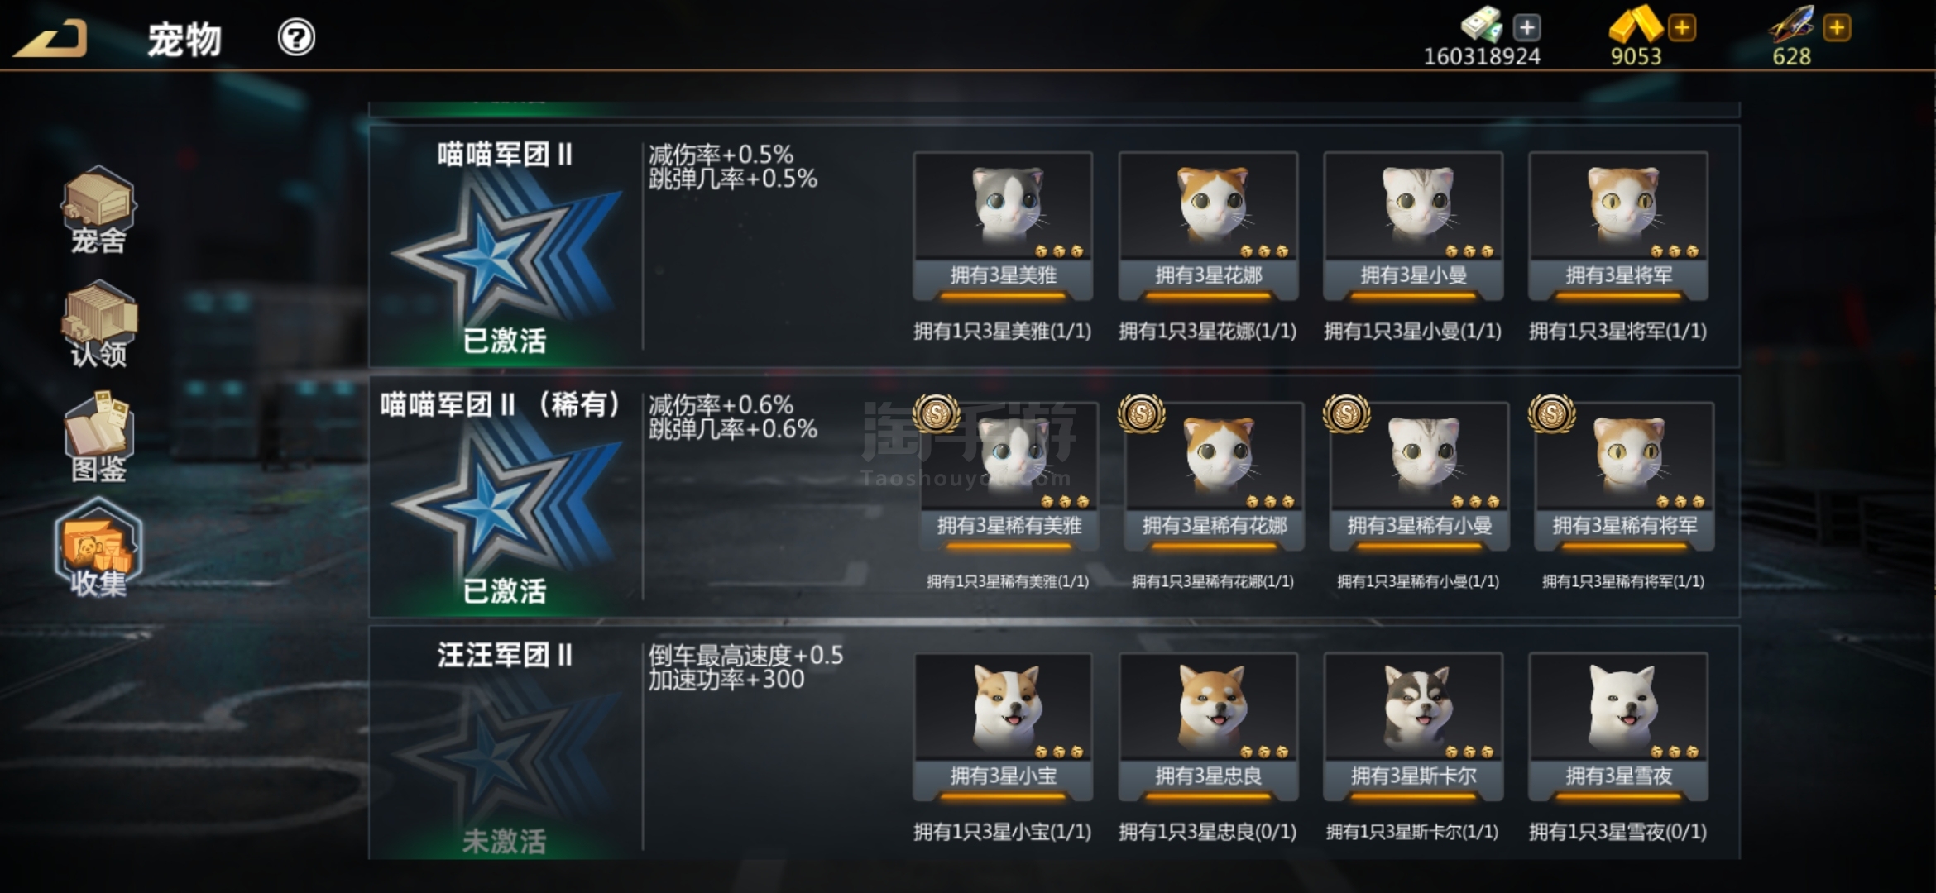Open the 拥有3星雪夜 white dog card
Image resolution: width=1936 pixels, height=893 pixels.
tap(1618, 727)
